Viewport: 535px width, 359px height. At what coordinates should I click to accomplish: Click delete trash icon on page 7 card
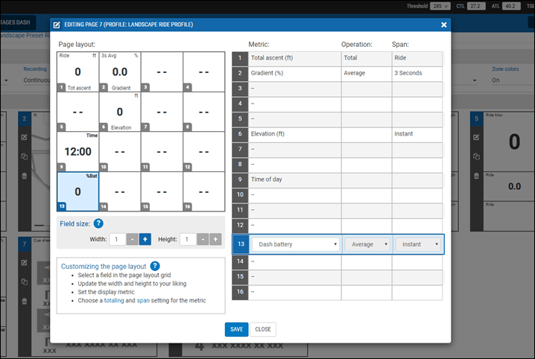pyautogui.click(x=25, y=302)
